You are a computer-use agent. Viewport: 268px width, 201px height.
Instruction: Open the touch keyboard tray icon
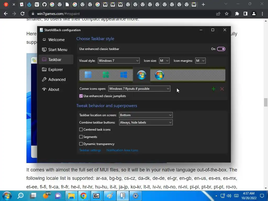point(236,196)
